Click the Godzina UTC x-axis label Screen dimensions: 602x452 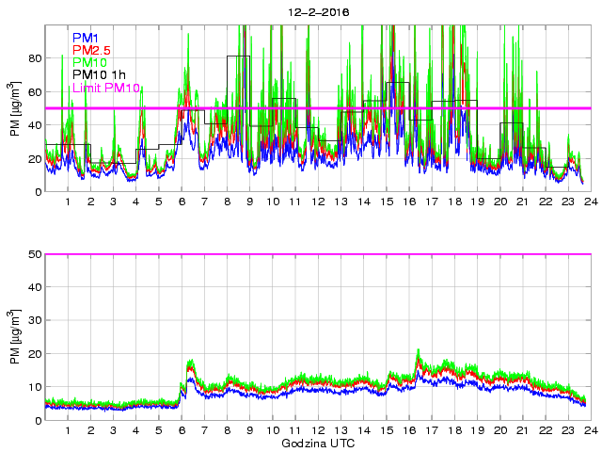[x=317, y=443]
